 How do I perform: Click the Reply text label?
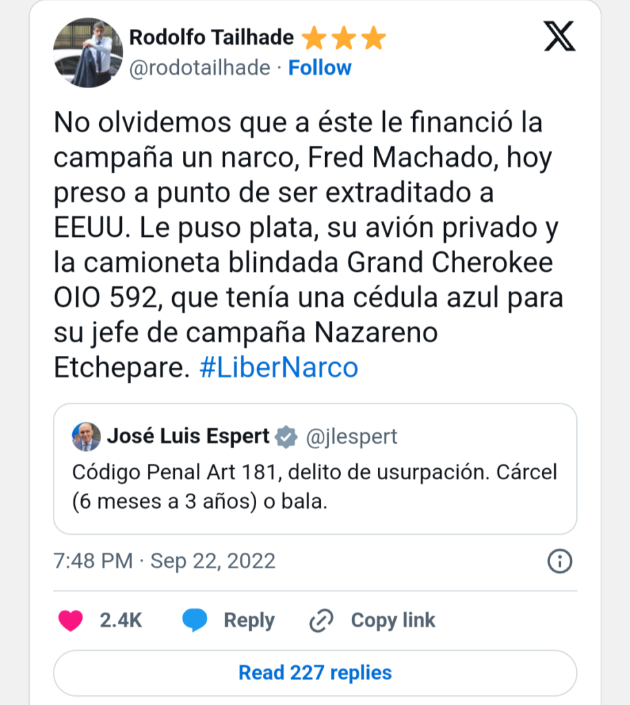point(249,620)
